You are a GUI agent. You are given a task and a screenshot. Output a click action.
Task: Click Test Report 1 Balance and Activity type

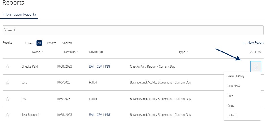pos(160,115)
